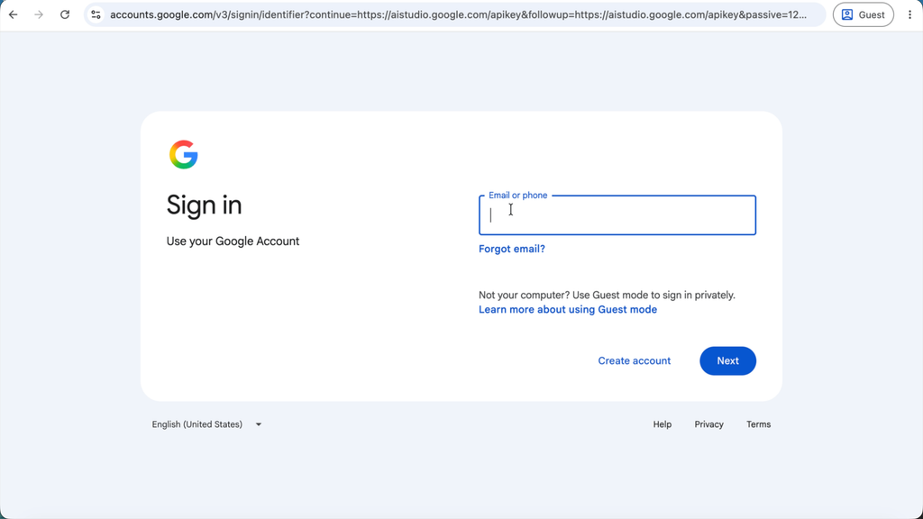Open the English (United States) language dropdown
Screen dimensions: 923x519
point(206,424)
